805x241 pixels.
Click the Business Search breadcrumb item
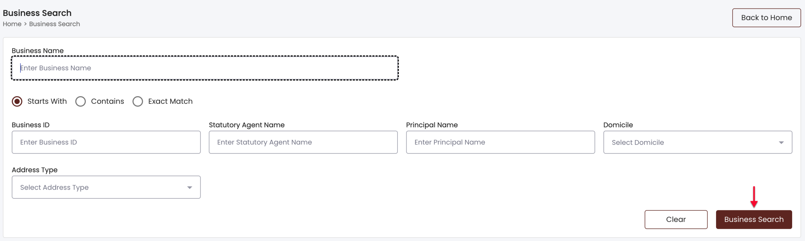coord(54,24)
